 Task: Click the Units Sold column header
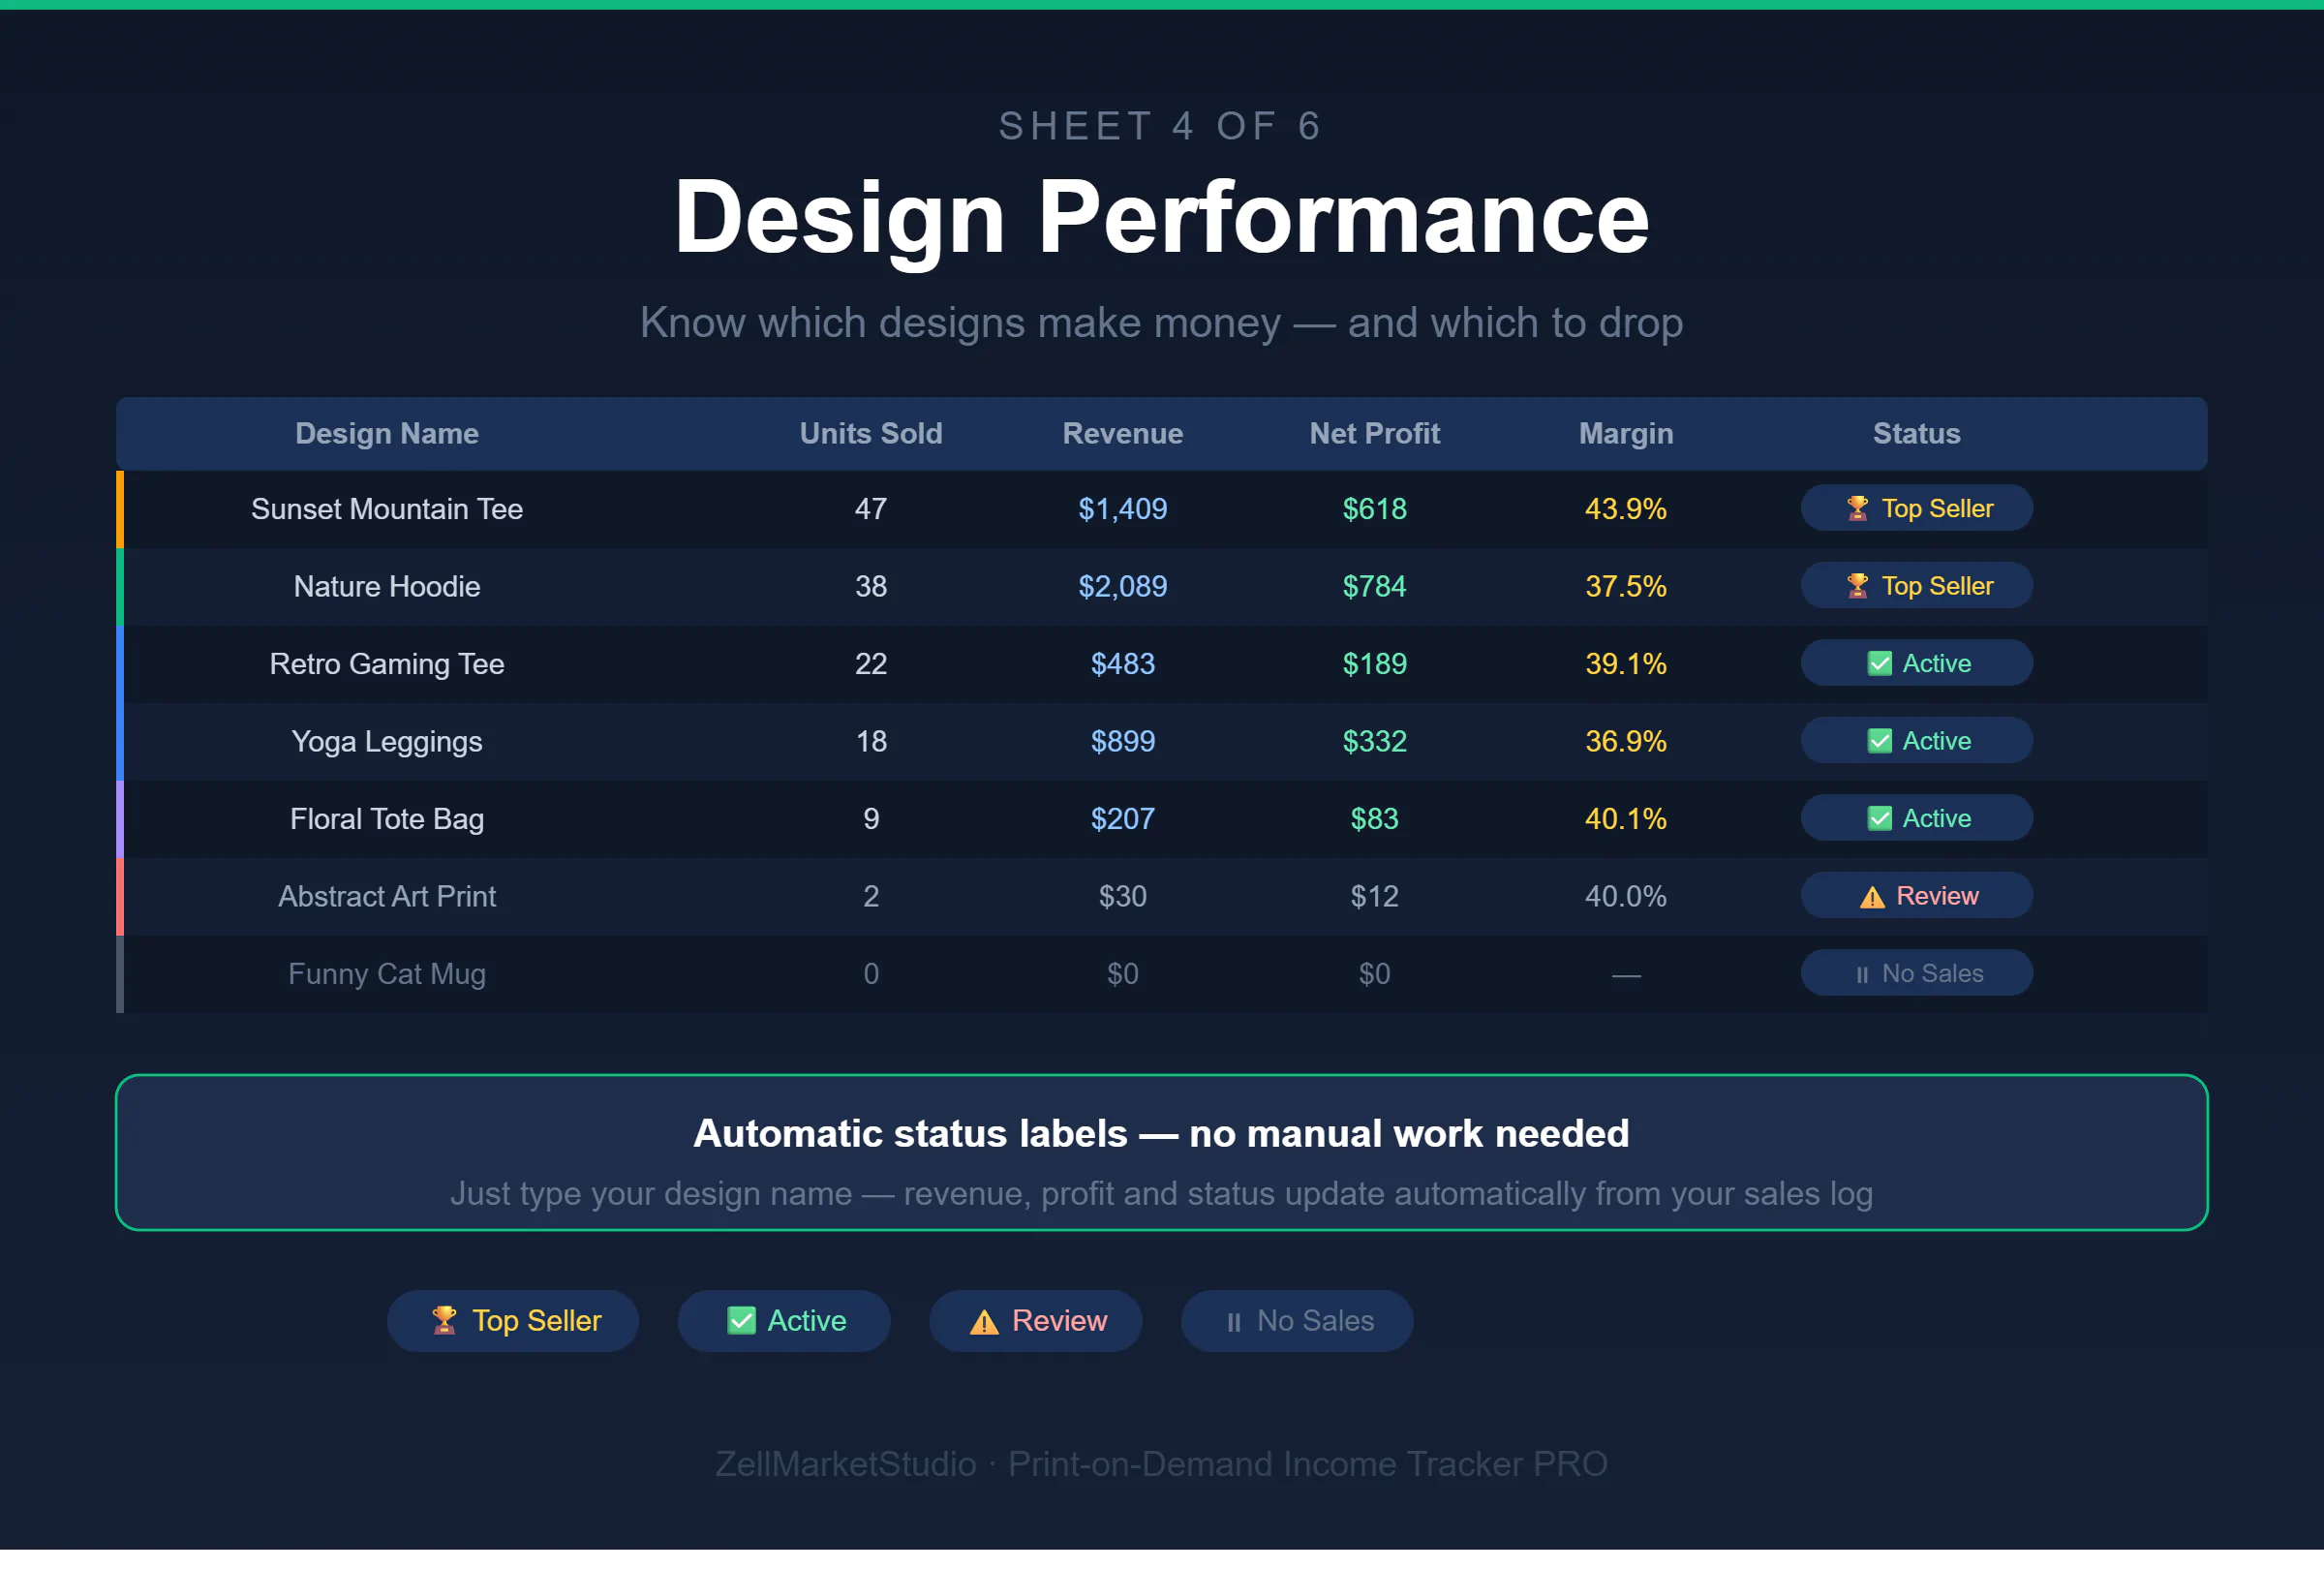870,434
